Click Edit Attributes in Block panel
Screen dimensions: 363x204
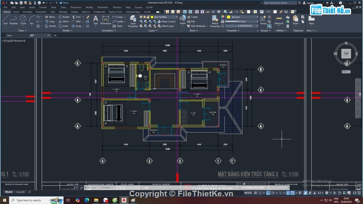(196, 26)
